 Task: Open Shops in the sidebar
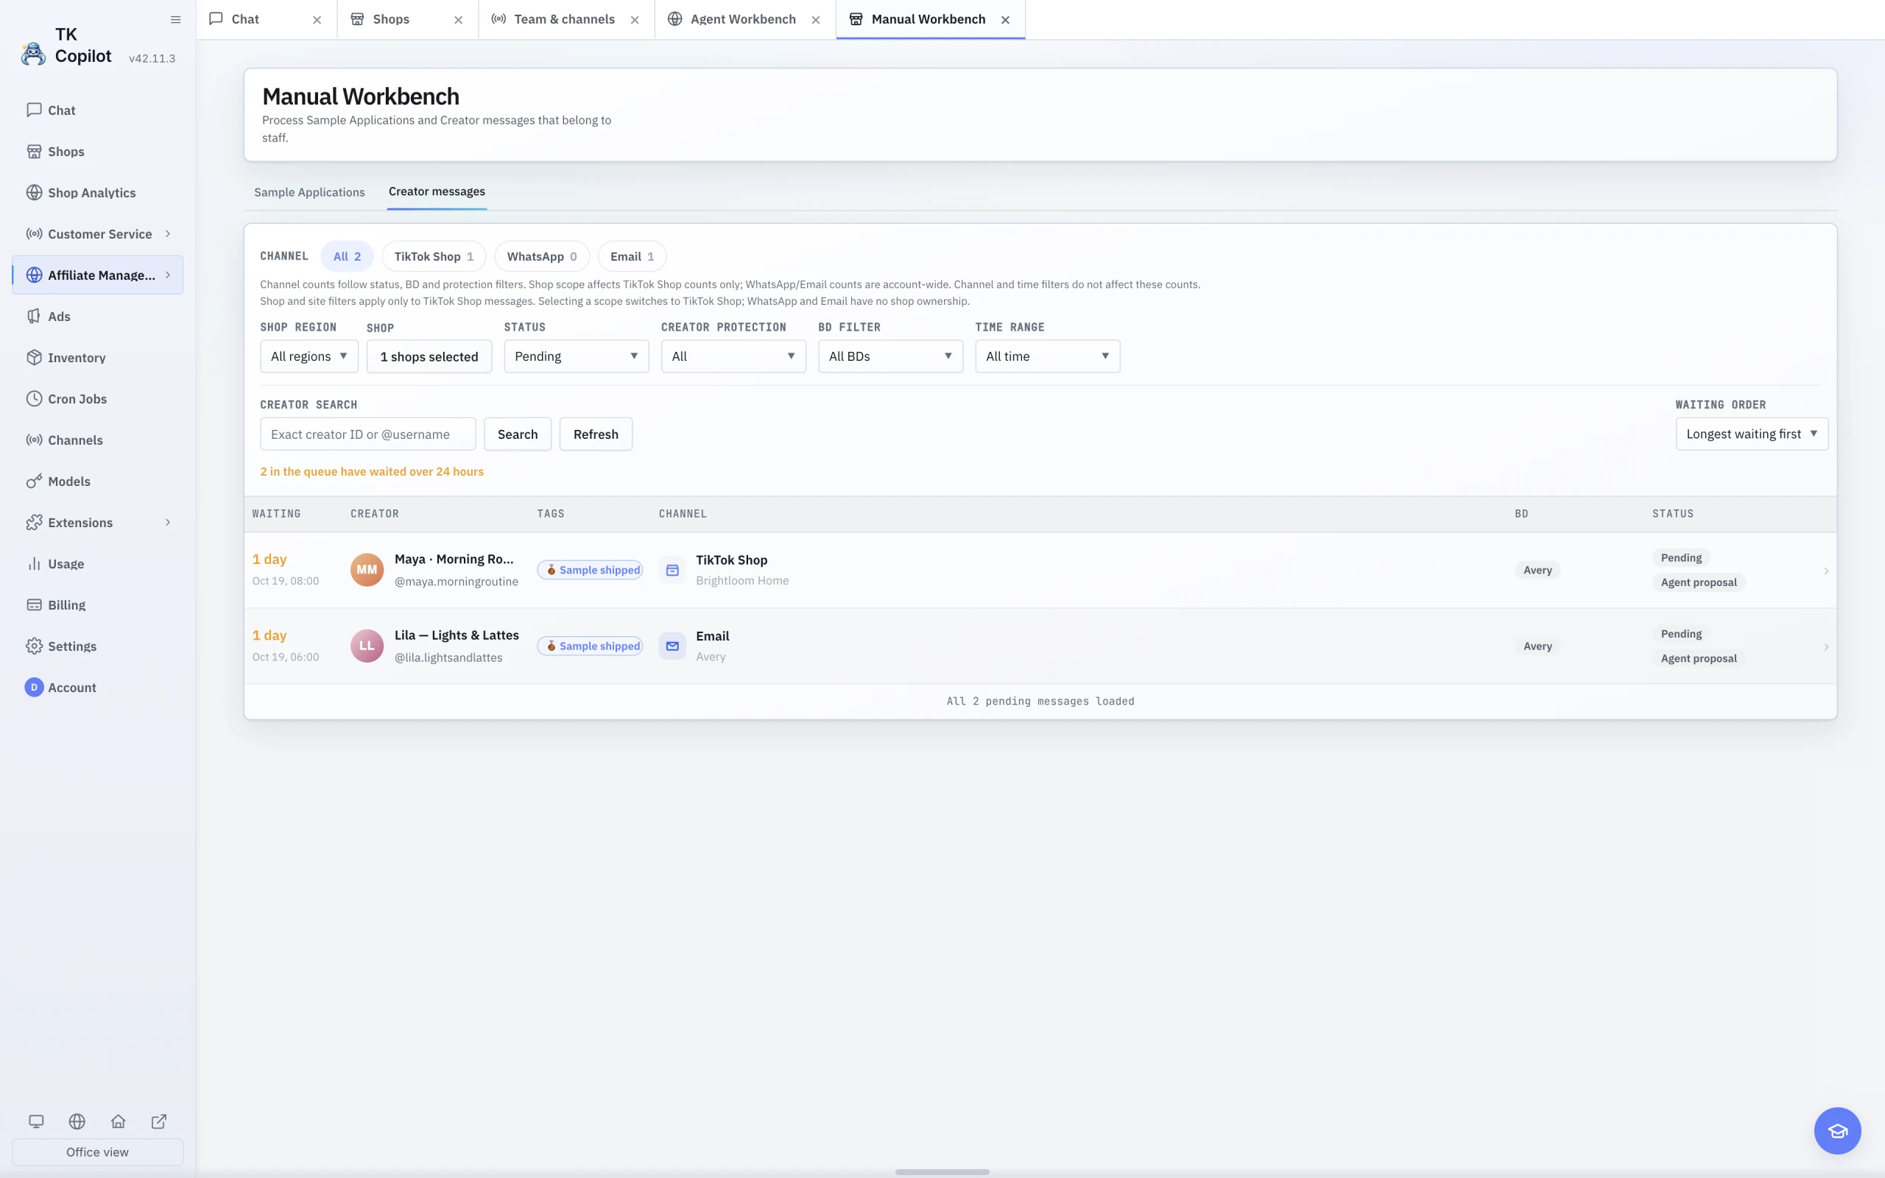click(x=97, y=151)
